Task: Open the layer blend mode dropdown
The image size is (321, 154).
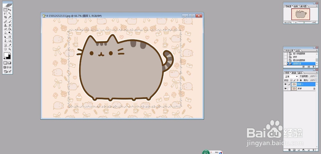Action: (291, 77)
